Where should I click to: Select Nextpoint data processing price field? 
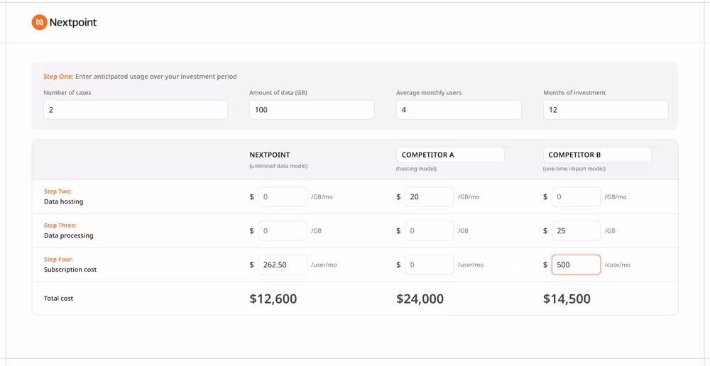tap(283, 231)
